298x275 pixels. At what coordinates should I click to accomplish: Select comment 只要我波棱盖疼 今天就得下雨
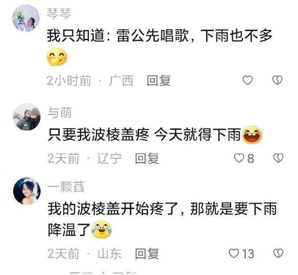[x=144, y=134]
